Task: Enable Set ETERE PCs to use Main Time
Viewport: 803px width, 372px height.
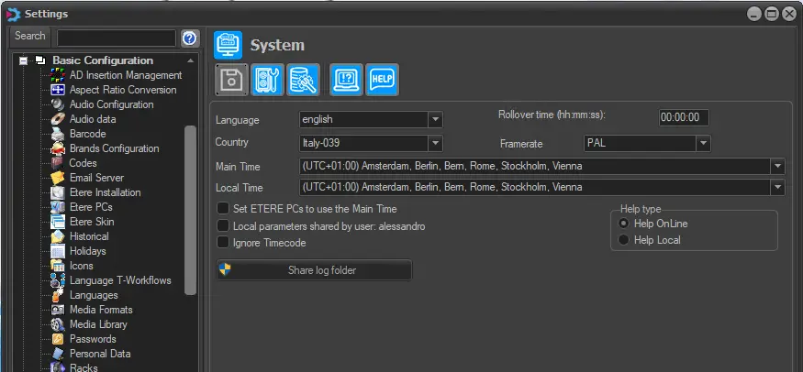Action: pyautogui.click(x=223, y=209)
